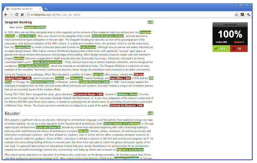This screenshot has width=257, height=163.
Task: Click broken 'McCormick House' 404 link
Action: tap(88, 94)
